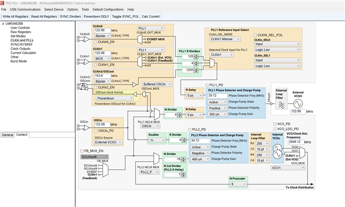The height and width of the screenshot is (207, 345).
Task: Open the CLKin0_TYPE Bipolar dropdown
Action: (102, 36)
